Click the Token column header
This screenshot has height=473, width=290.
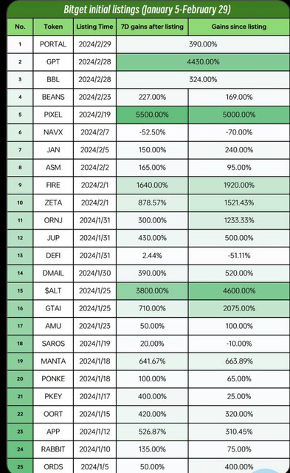[53, 27]
